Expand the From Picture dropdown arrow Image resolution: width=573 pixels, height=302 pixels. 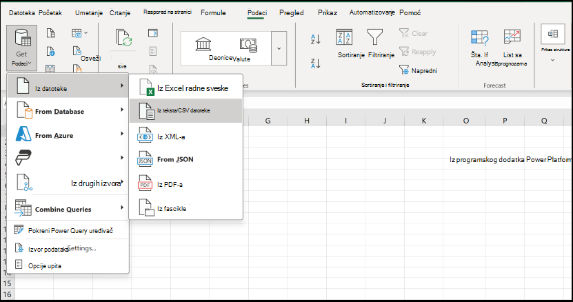click(86, 33)
